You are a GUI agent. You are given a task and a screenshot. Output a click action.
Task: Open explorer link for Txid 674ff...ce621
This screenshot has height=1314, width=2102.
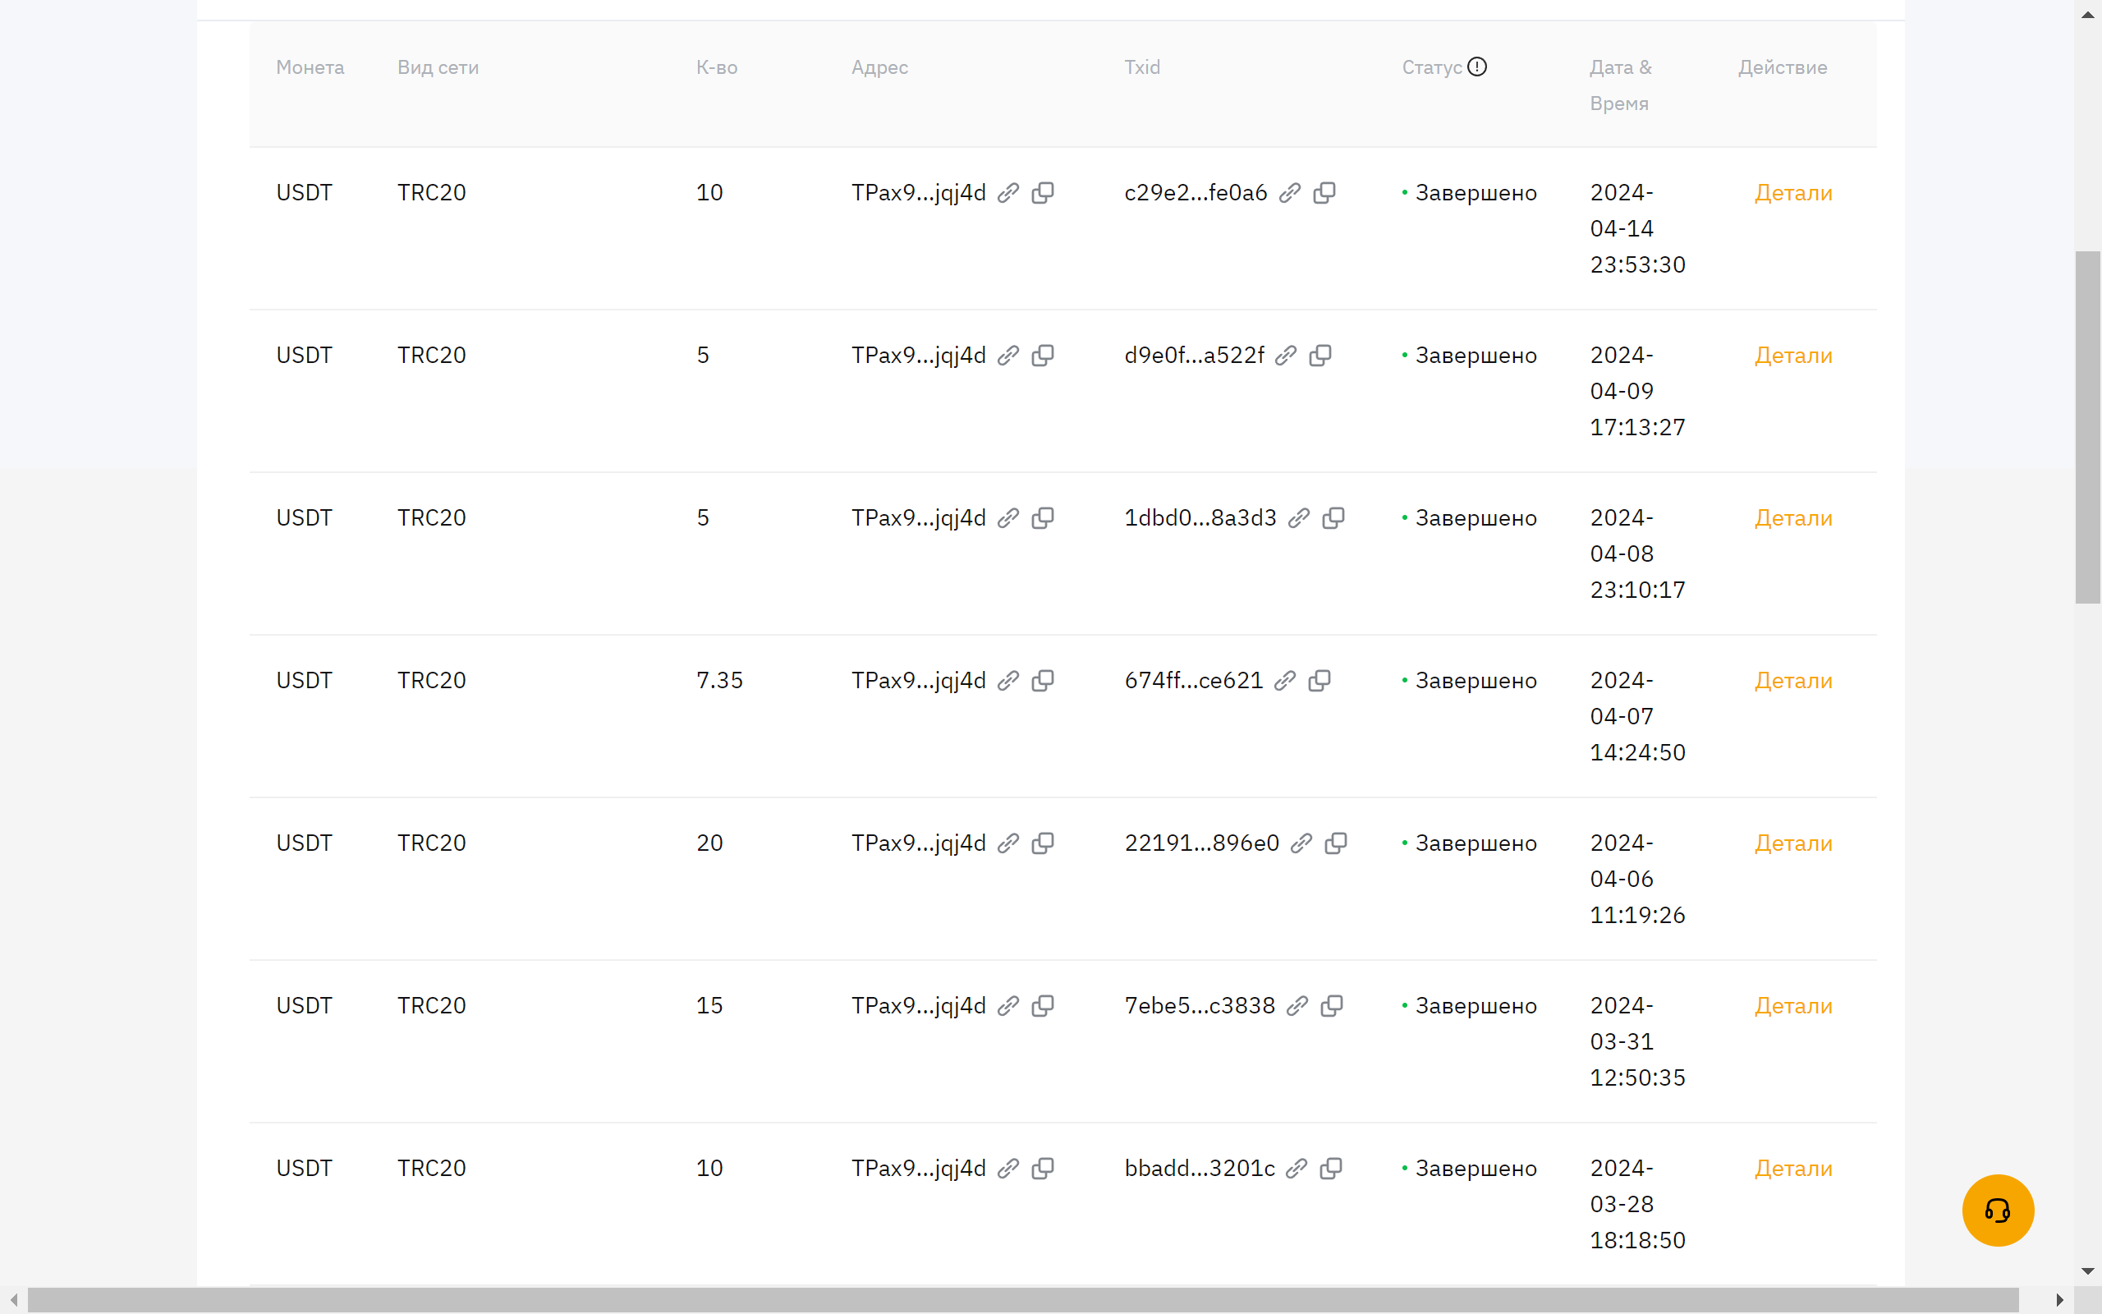1286,681
